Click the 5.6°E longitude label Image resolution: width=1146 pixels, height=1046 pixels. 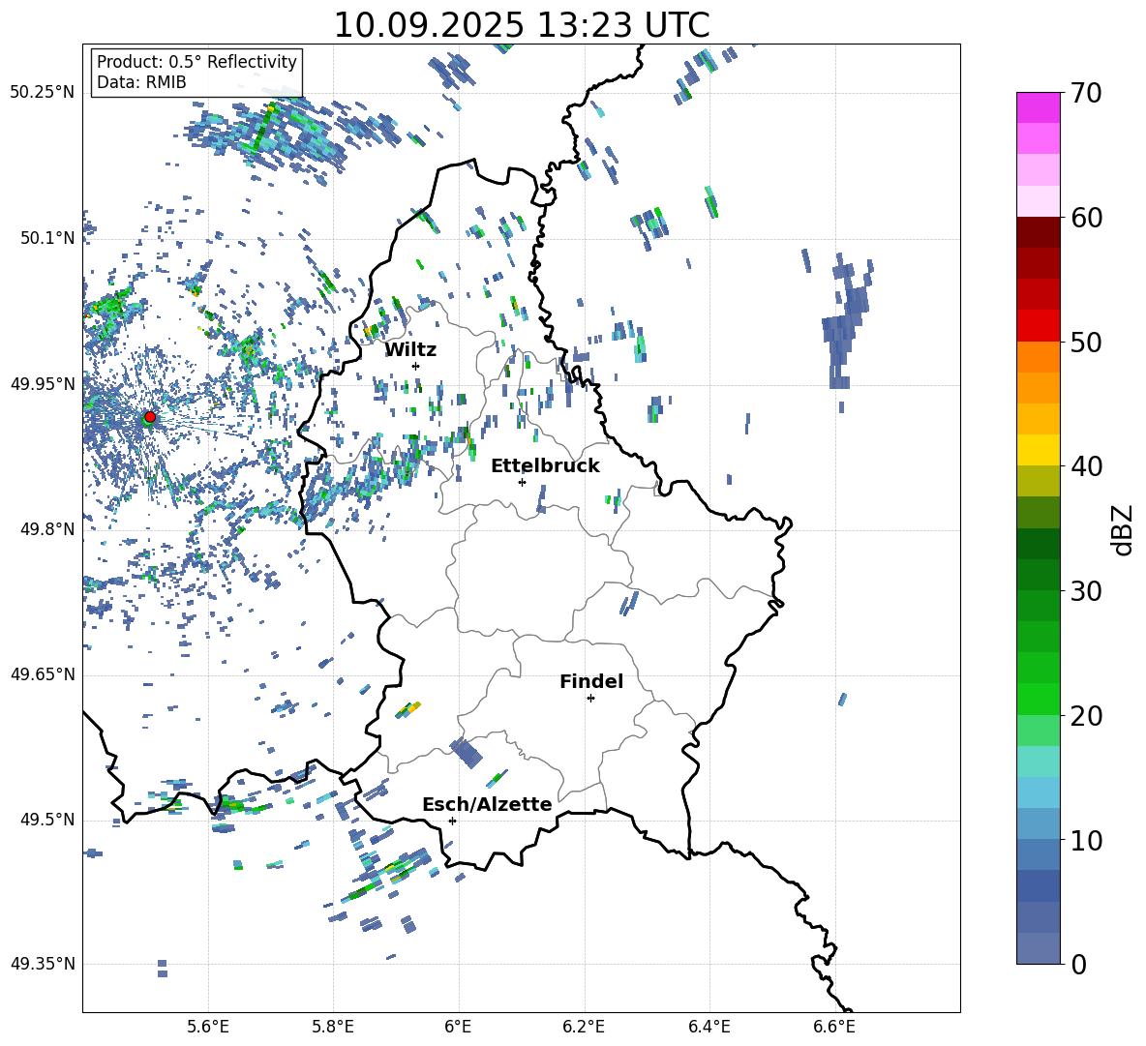[208, 1027]
